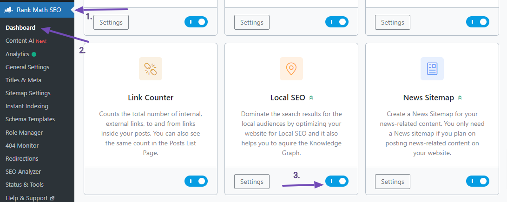Open Content AI in the sidebar
Screen dimensions: 507x202
tap(20, 41)
